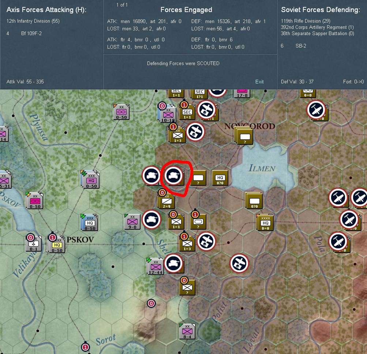This screenshot has height=354, width=367.
Task: Select 1=3 rifle division west of Novgorod
Action: click(178, 135)
